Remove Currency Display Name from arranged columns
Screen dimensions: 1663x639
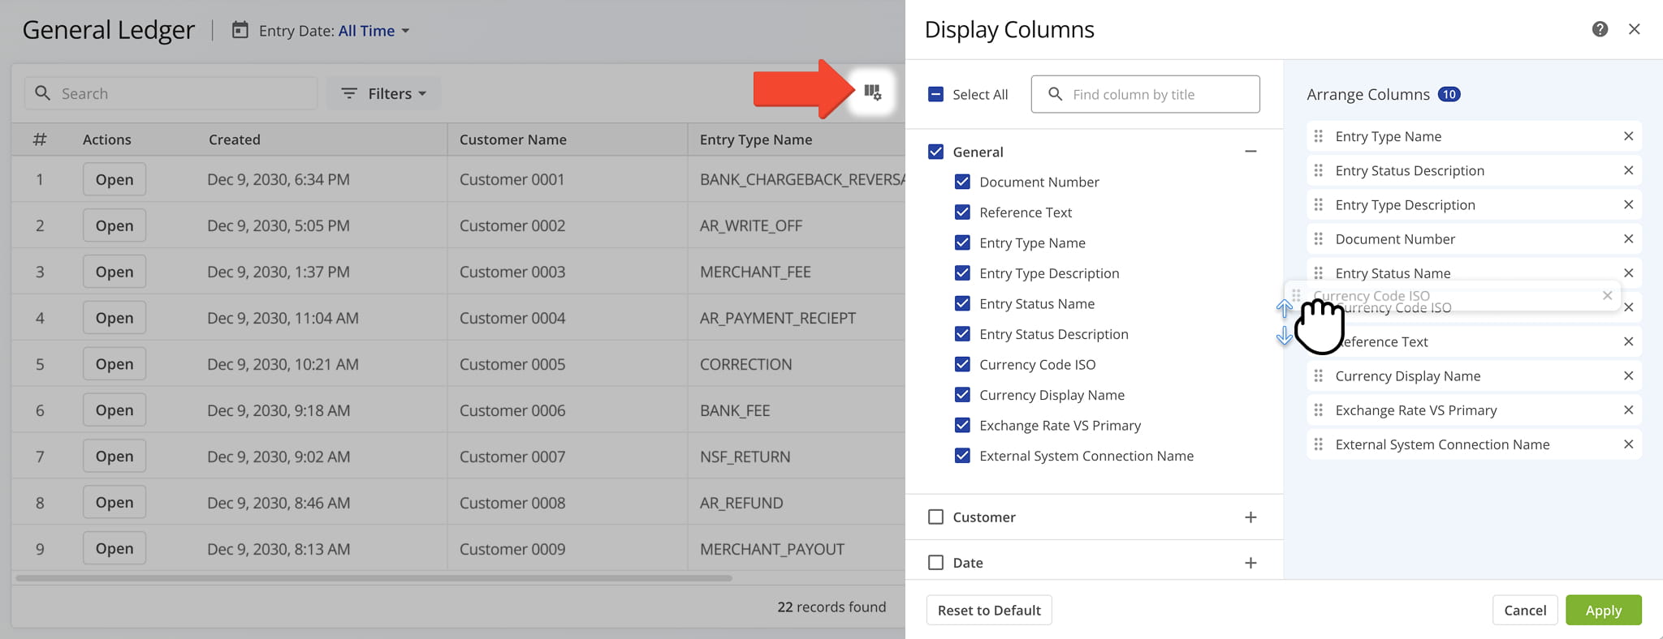[1628, 375]
